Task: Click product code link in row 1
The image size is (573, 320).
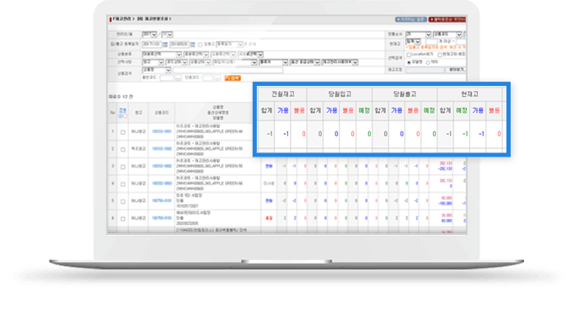Action: [x=162, y=131]
